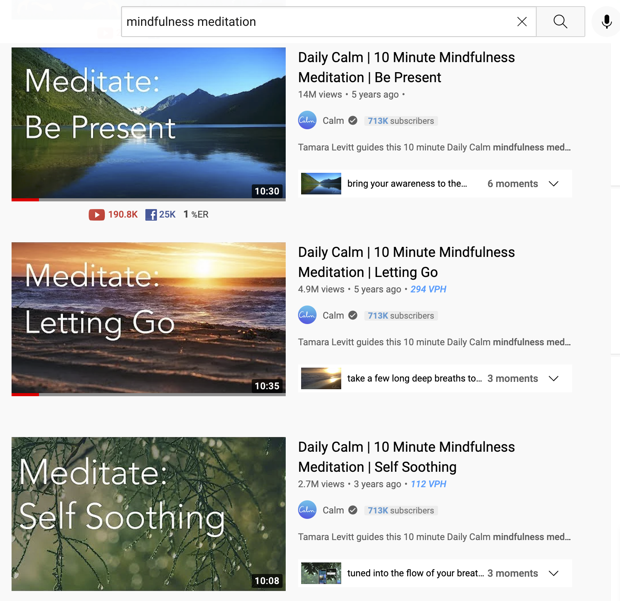Click watch progress bar under Be Present thumbnail
Viewport: 620px width, 601px height.
[x=148, y=200]
